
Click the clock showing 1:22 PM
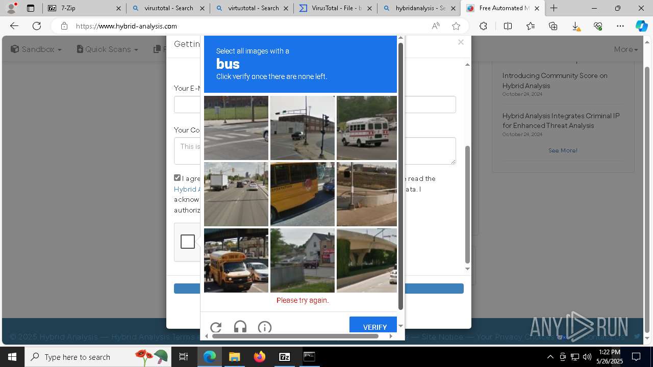click(610, 352)
